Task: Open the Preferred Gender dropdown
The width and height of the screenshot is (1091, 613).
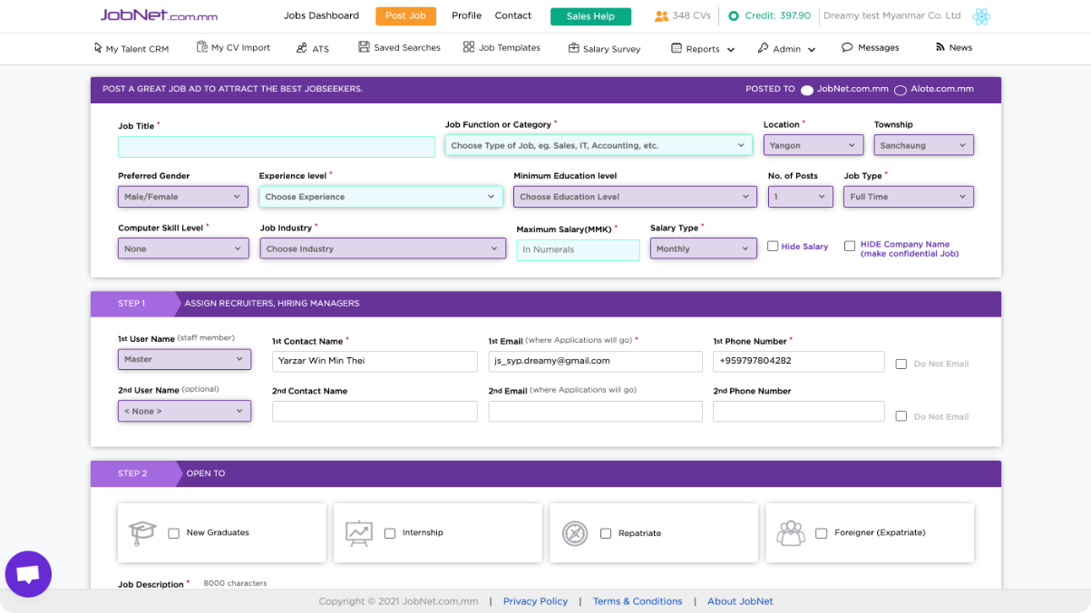Action: pos(183,197)
